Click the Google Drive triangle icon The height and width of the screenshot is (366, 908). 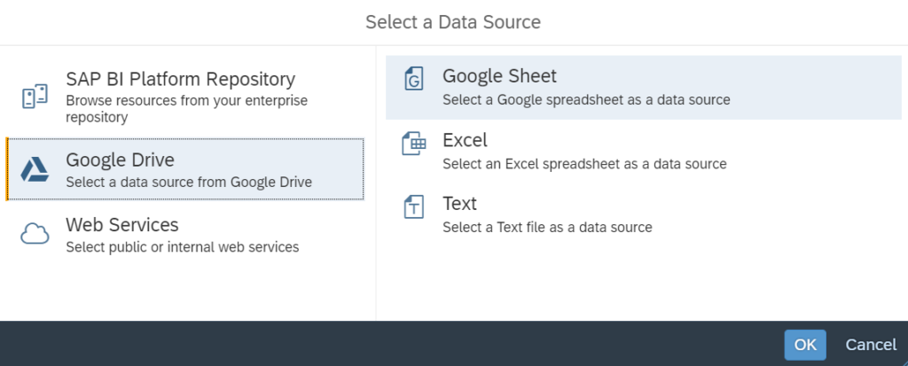point(35,169)
